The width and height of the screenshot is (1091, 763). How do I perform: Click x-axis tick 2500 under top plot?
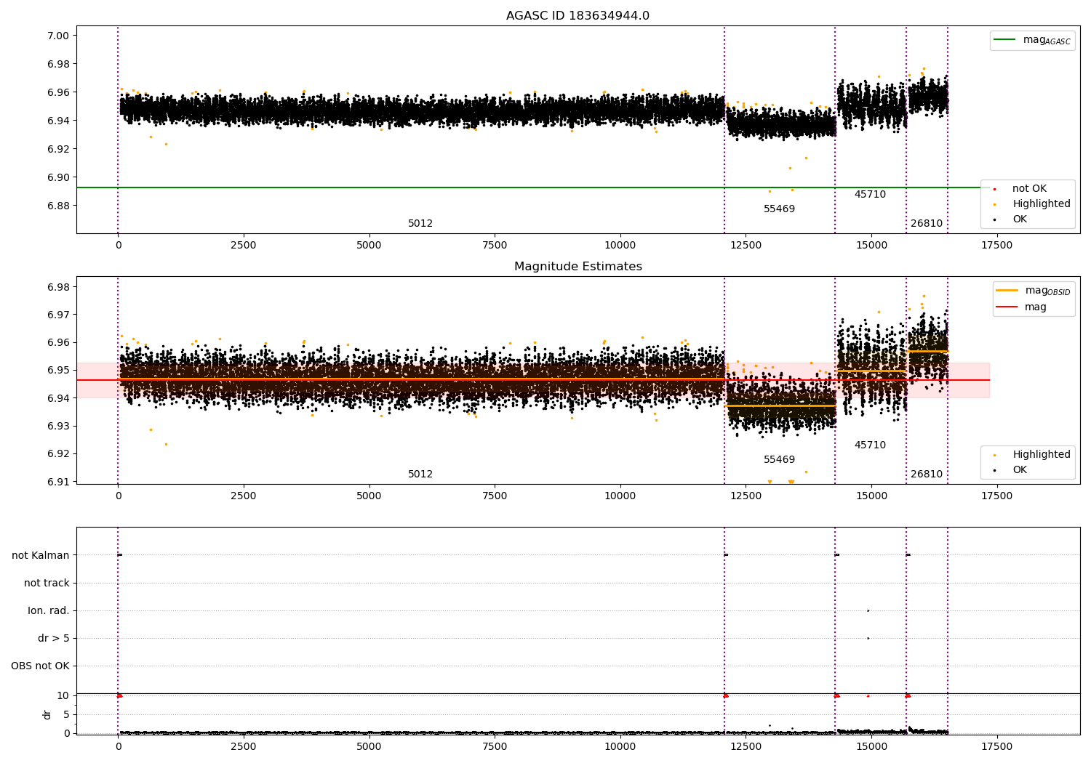tap(244, 246)
